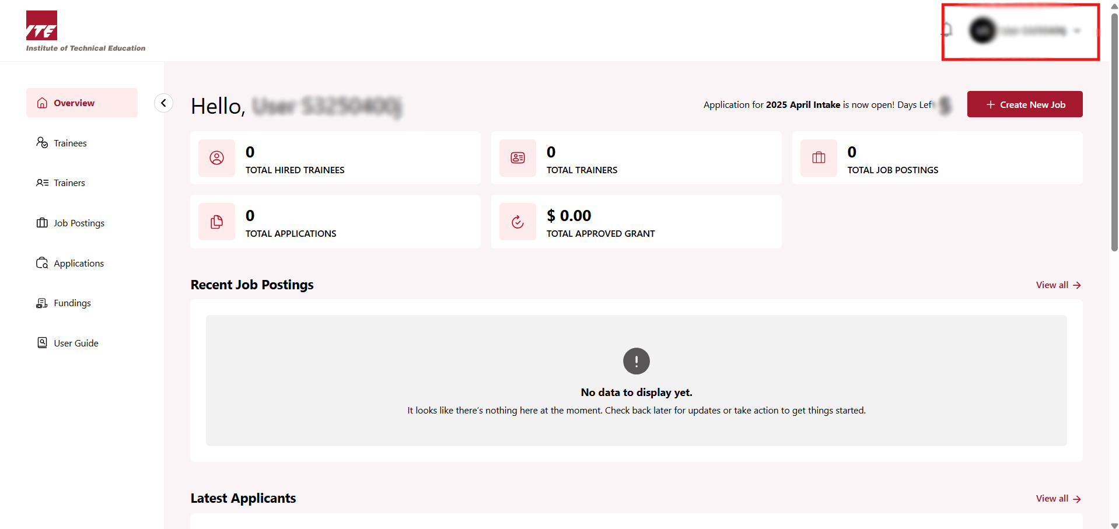The image size is (1119, 529).
Task: Open the user account dropdown arrow
Action: (1077, 31)
